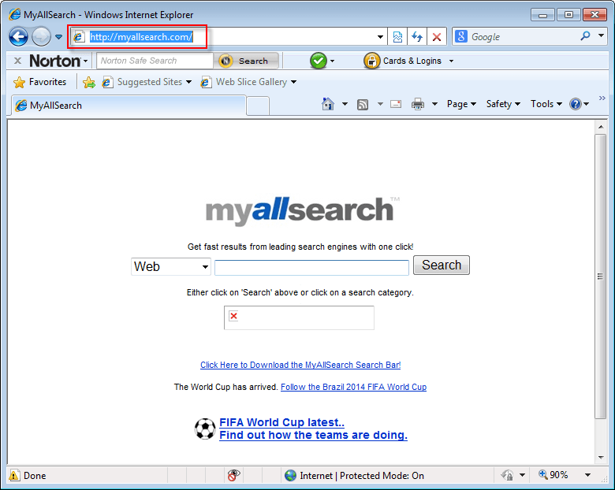Open the Norton logo menu
This screenshot has width=615, height=490.
point(58,61)
